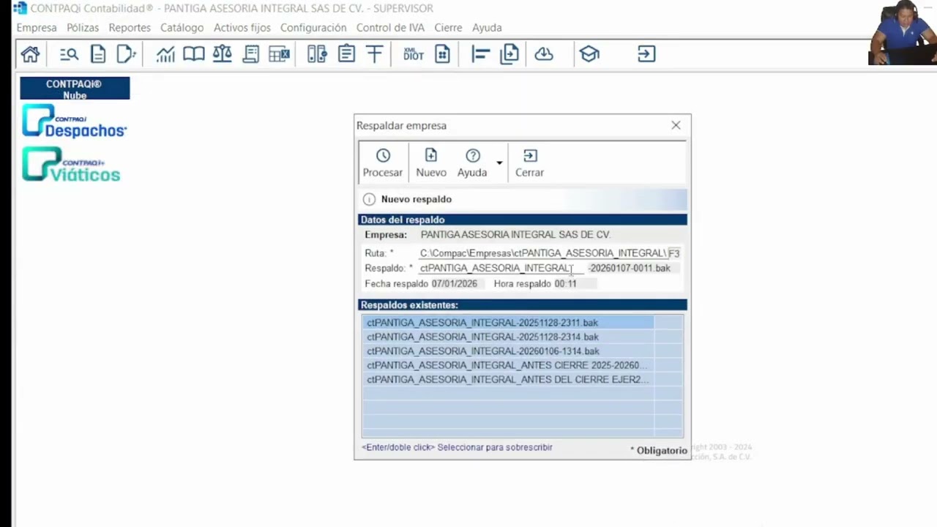
Task: Expand the dropdown arrow beside Ayuda
Action: point(499,163)
